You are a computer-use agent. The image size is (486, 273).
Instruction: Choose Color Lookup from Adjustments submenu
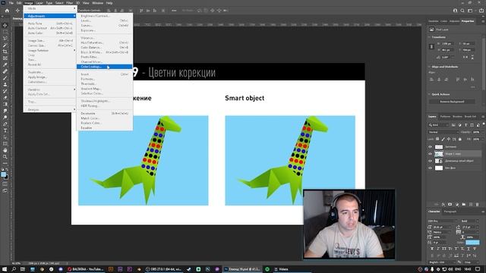coord(105,67)
